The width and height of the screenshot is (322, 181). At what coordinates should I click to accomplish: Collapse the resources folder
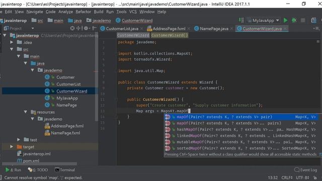26,112
